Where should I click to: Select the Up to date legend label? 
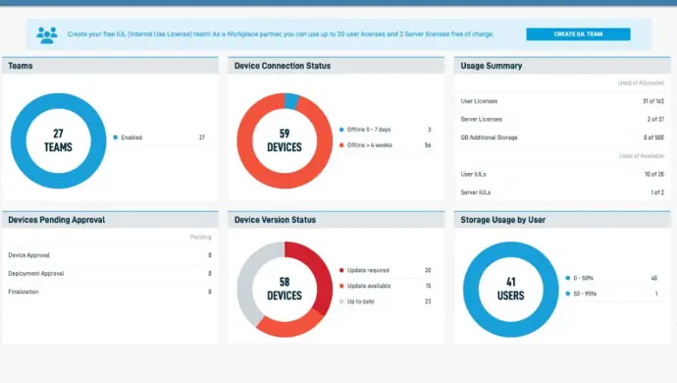pyautogui.click(x=360, y=301)
